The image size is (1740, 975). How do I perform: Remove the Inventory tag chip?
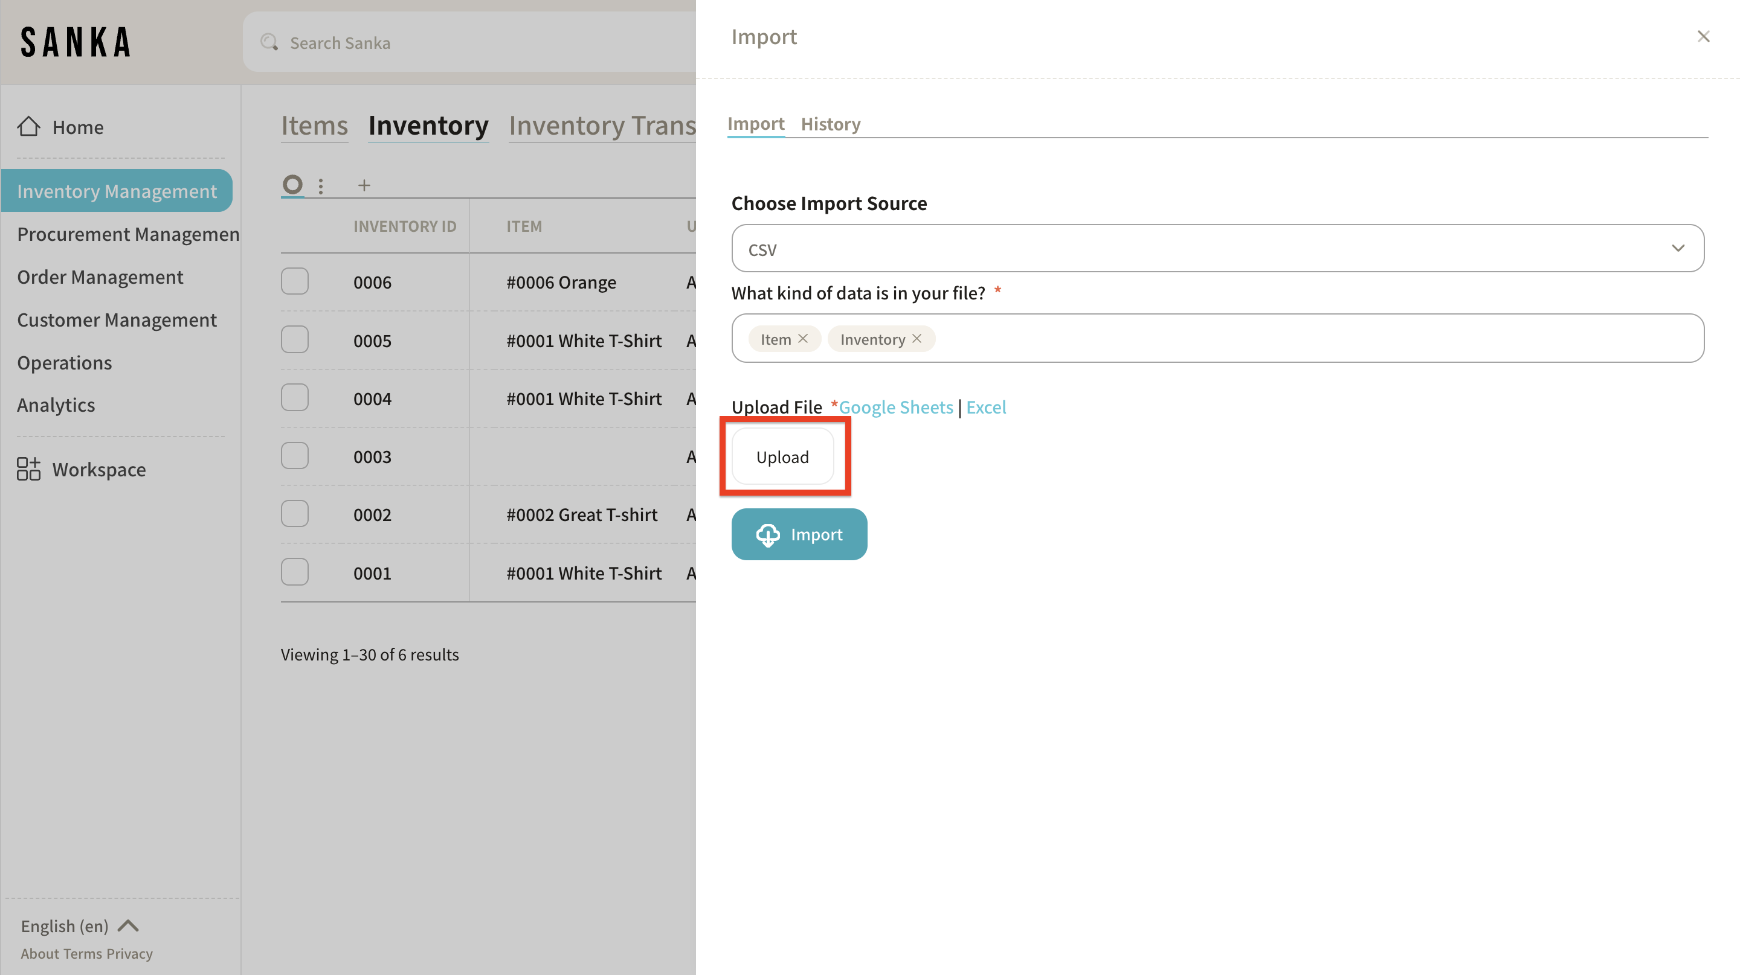(917, 339)
